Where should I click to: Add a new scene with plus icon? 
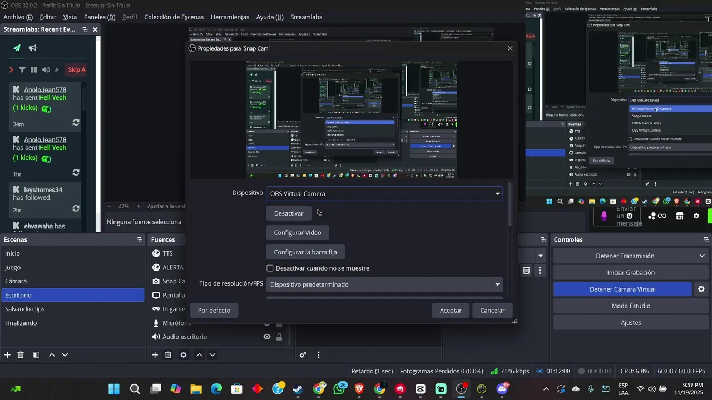click(x=7, y=354)
